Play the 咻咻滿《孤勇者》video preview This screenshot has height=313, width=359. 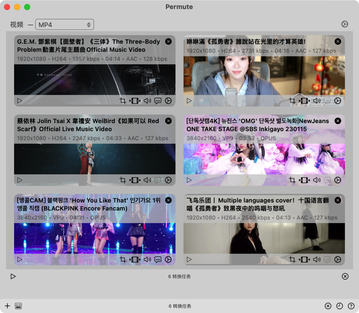(x=189, y=101)
